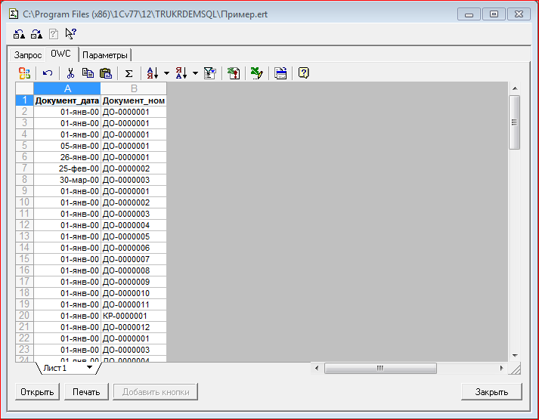Click the Cut scissors icon
539x420 pixels.
[70, 73]
